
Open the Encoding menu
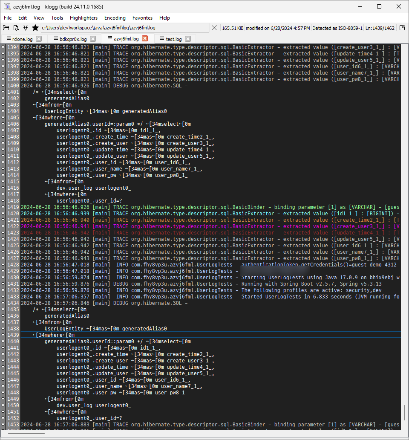115,18
